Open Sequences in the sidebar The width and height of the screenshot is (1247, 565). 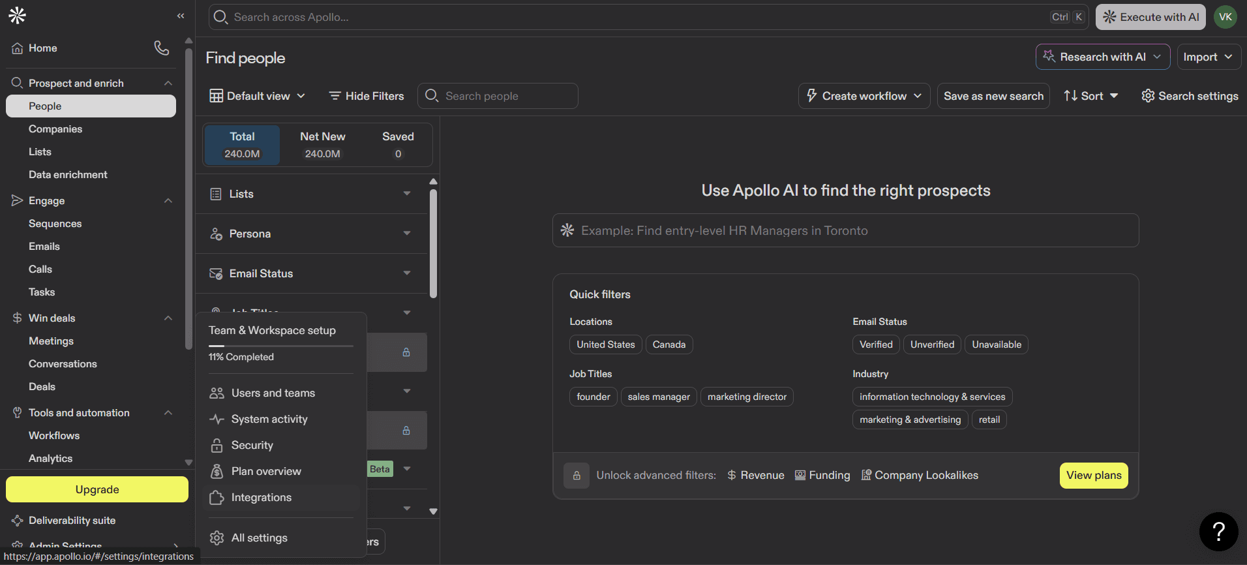[55, 224]
